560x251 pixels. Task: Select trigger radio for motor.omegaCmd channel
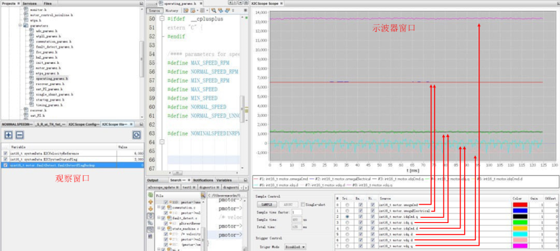tap(347, 205)
